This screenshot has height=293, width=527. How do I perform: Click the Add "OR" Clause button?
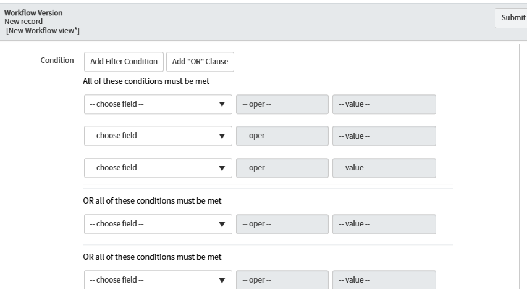click(x=200, y=62)
